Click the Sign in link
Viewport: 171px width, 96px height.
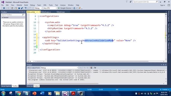click(x=162, y=5)
